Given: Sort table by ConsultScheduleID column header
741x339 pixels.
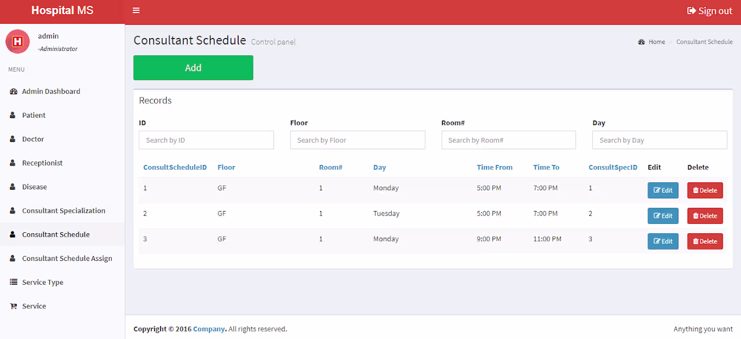Looking at the screenshot, I should pos(175,168).
